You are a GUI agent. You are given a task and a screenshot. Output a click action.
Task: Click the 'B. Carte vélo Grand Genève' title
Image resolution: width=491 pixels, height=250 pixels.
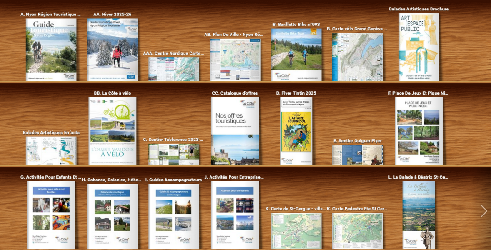tap(357, 29)
